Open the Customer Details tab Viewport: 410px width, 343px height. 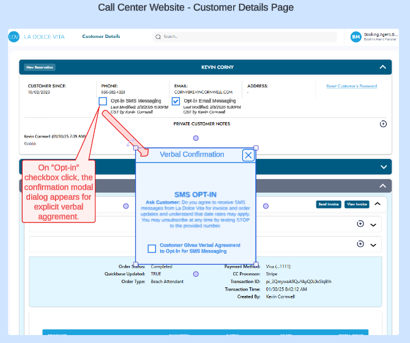pyautogui.click(x=102, y=37)
